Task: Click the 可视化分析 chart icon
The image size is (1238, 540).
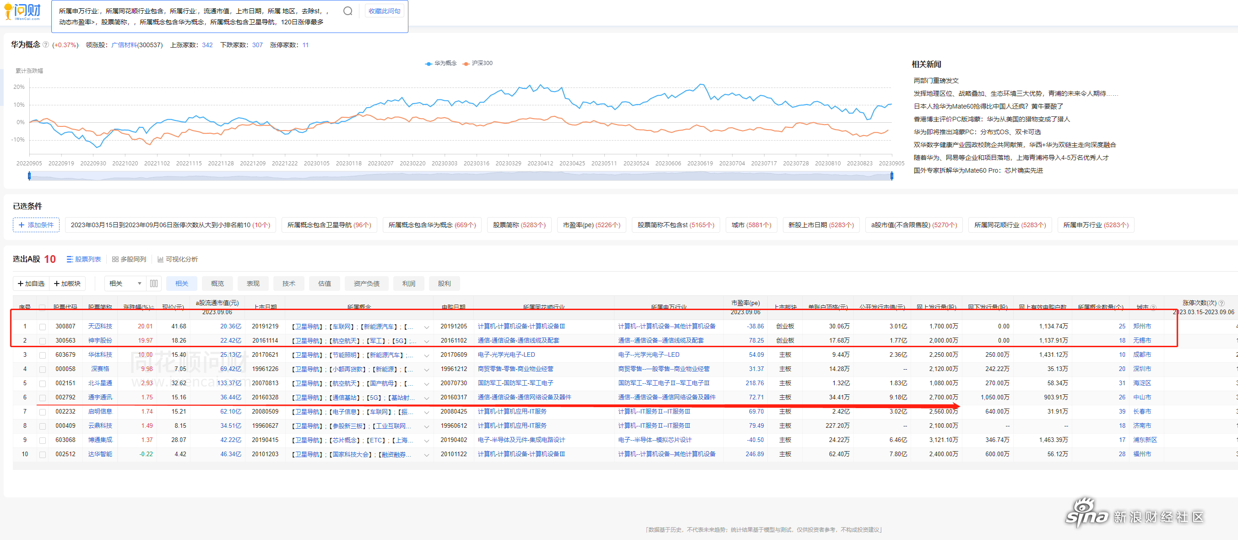Action: [x=161, y=259]
